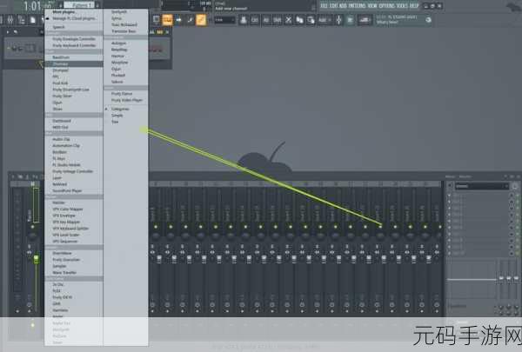Image resolution: width=522 pixels, height=352 pixels.
Task: Select Fruity Dance entry
Action: point(122,94)
